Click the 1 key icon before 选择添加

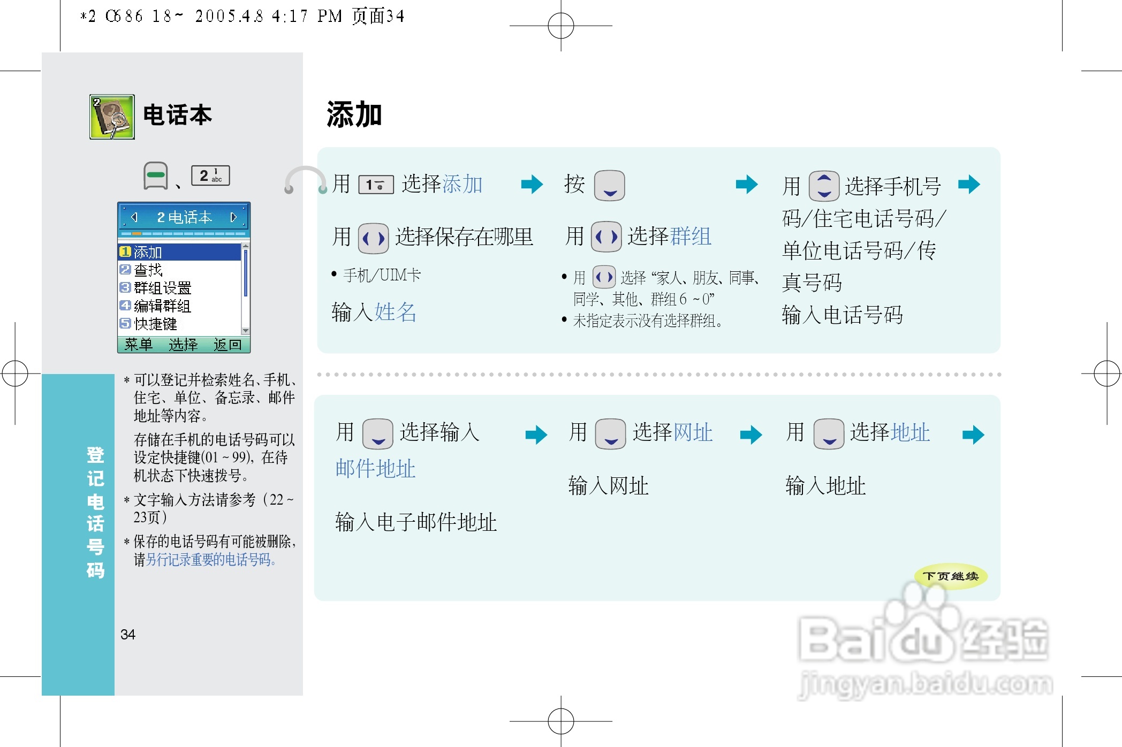pos(375,185)
